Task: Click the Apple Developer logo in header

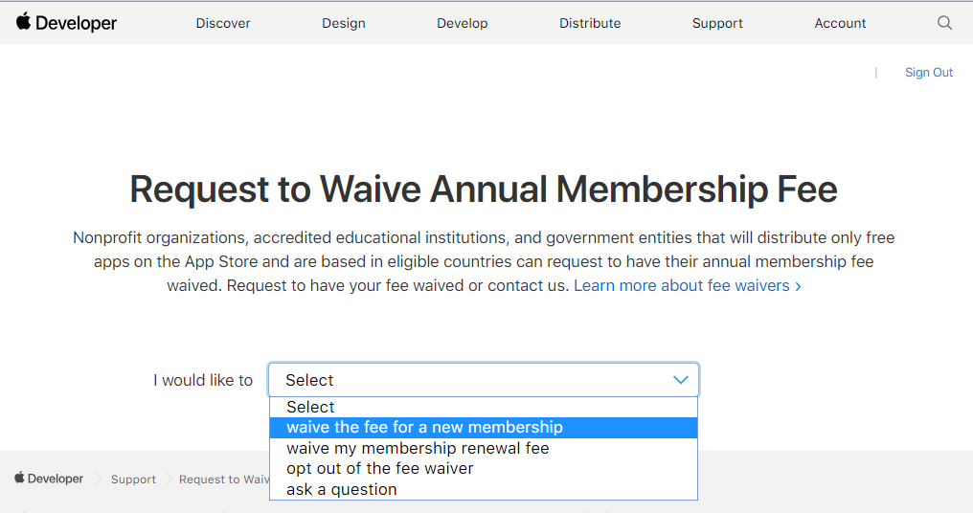Action: click(x=66, y=23)
